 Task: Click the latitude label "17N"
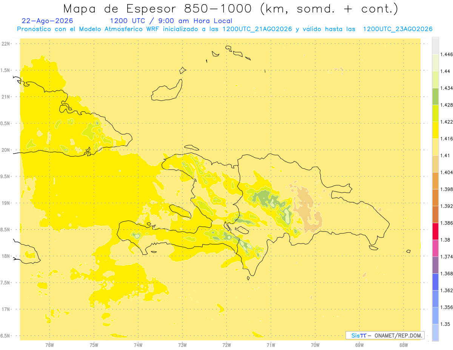[6, 309]
